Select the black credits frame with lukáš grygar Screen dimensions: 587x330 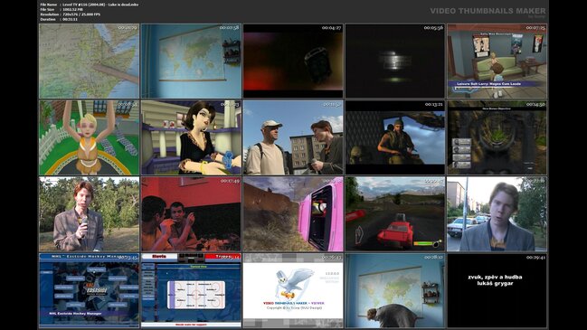point(497,290)
